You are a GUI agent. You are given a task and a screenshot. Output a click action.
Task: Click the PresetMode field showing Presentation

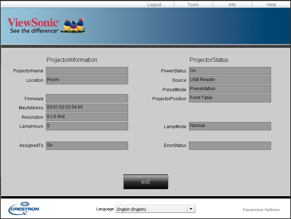point(230,89)
